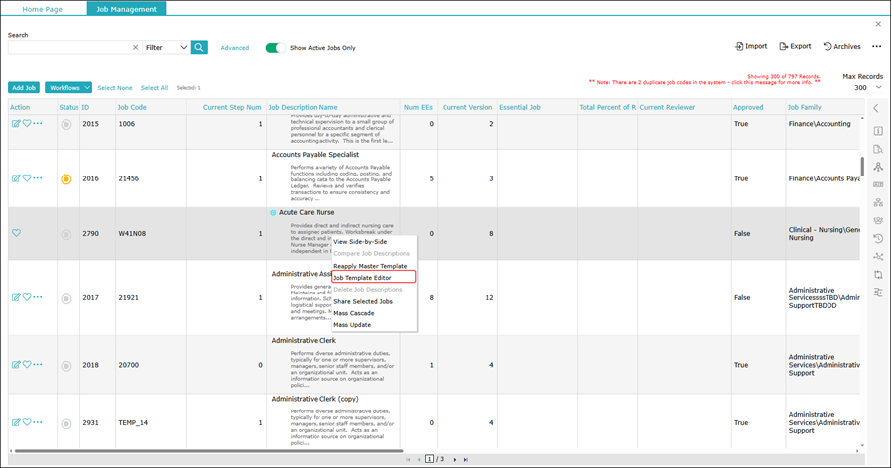This screenshot has width=892, height=468.
Task: Toggle Show Active Jobs Only switch
Action: [x=275, y=48]
